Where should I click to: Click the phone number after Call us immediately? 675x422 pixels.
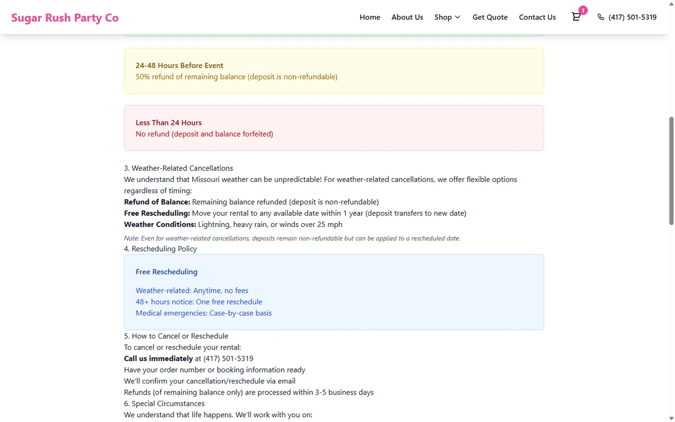click(228, 359)
